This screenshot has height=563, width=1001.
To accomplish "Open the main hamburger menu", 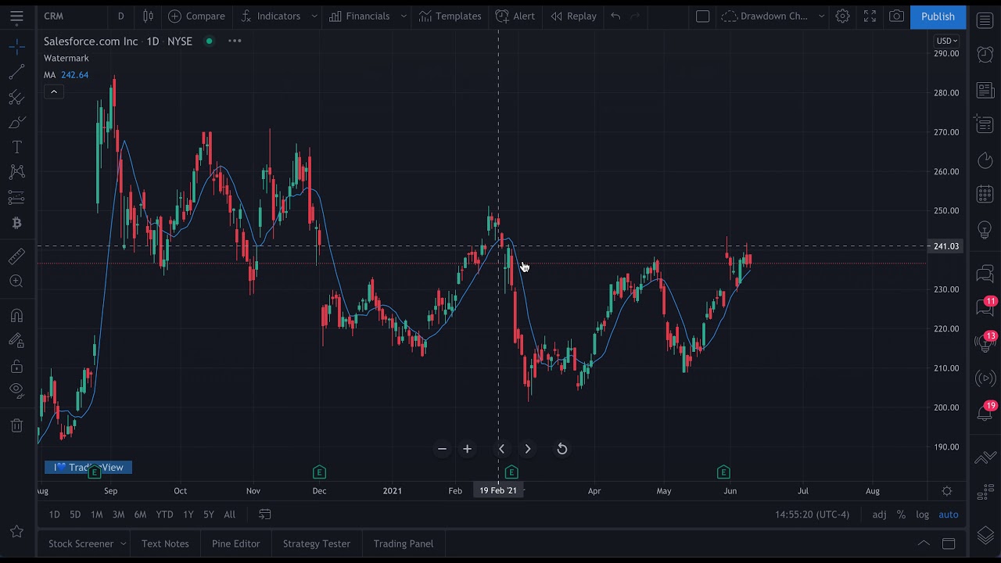I will (x=16, y=16).
